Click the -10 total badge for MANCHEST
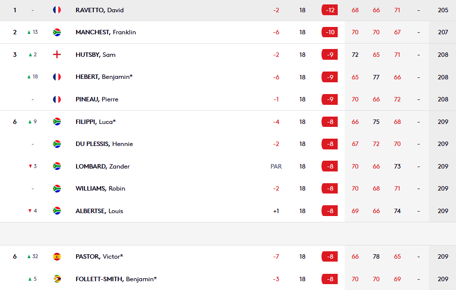 coord(329,32)
